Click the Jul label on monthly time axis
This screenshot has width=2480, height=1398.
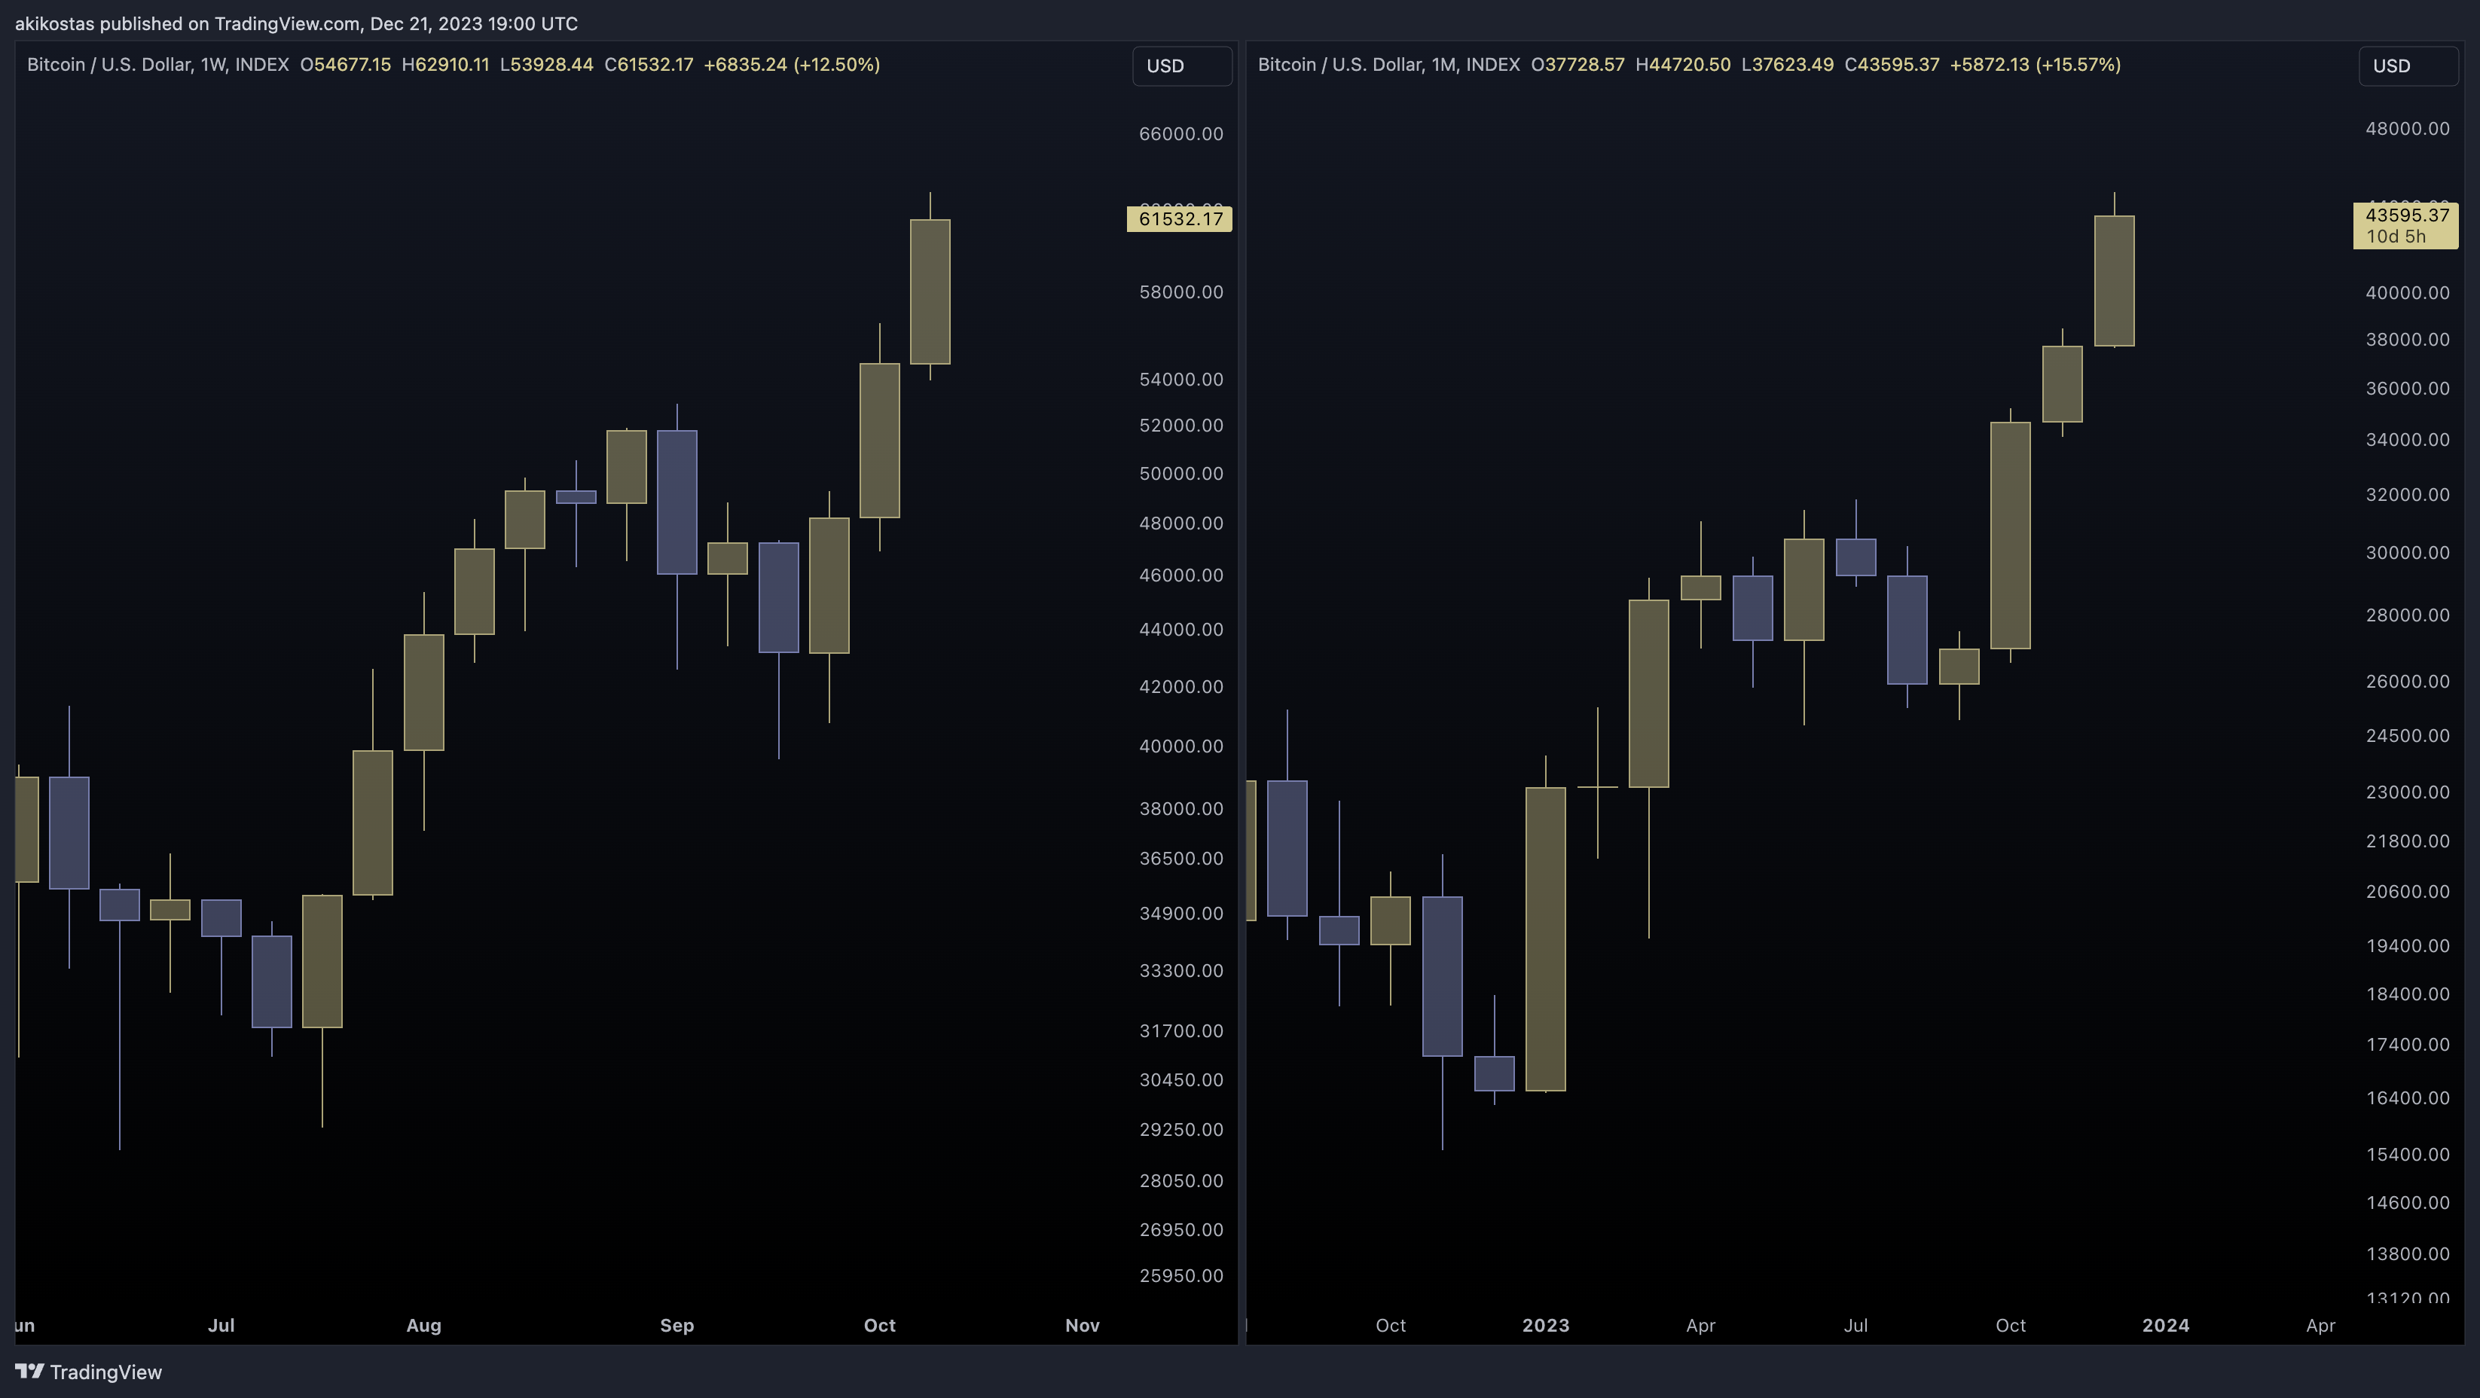click(1855, 1326)
